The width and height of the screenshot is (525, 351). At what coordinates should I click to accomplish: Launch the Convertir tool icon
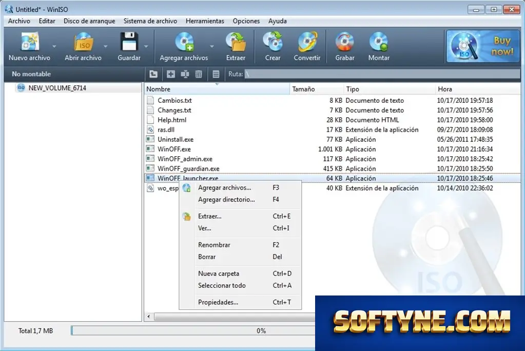(x=307, y=42)
